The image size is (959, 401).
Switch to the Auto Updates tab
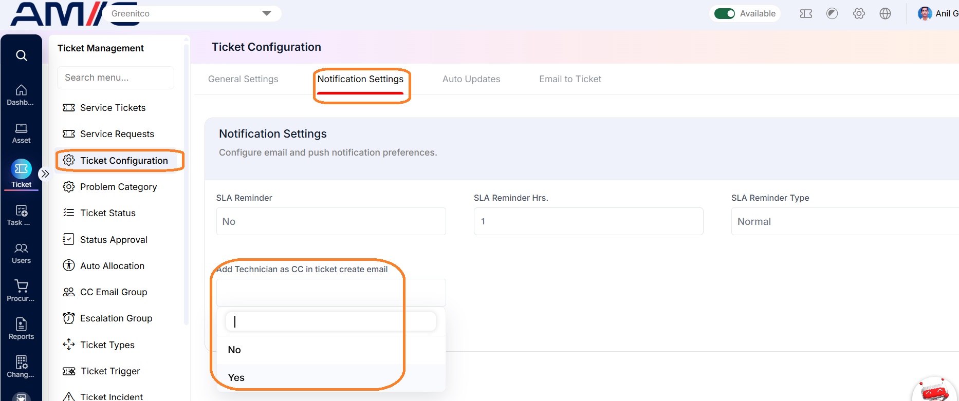coord(471,79)
